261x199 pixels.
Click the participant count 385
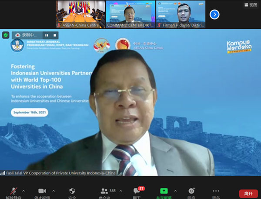113,191
